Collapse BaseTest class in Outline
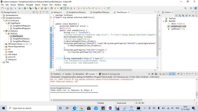Viewport: 198px width, 111px height. pyautogui.click(x=163, y=21)
